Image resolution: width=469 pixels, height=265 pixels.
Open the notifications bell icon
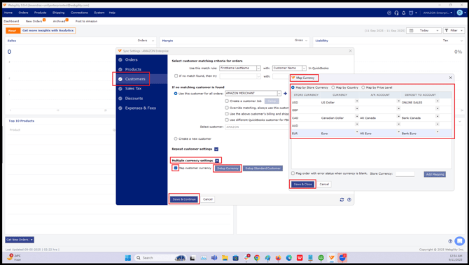coord(403,13)
